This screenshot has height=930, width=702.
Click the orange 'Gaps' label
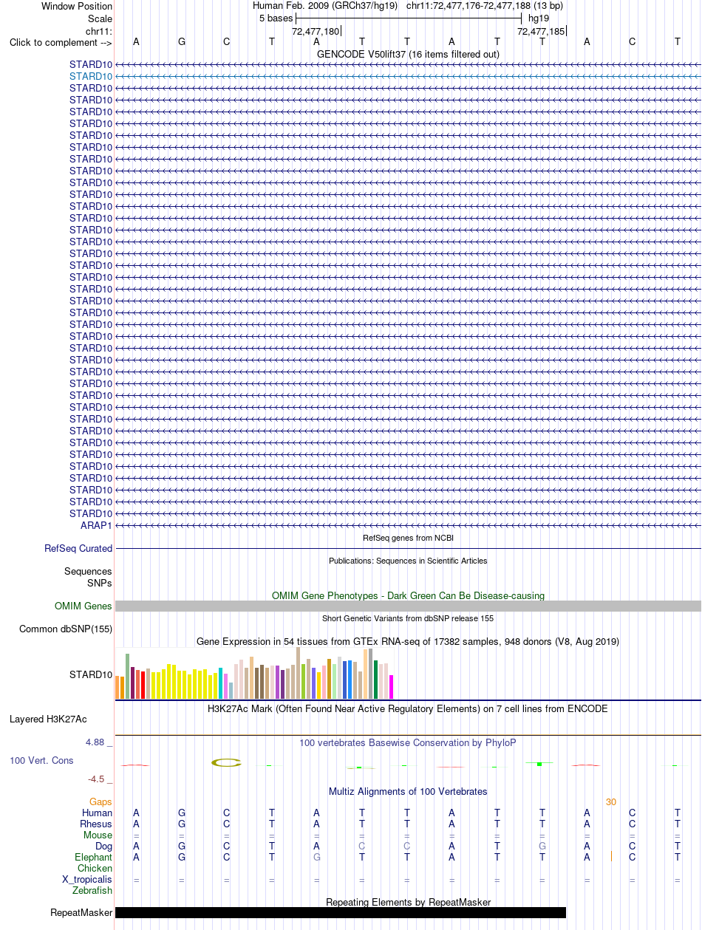100,801
